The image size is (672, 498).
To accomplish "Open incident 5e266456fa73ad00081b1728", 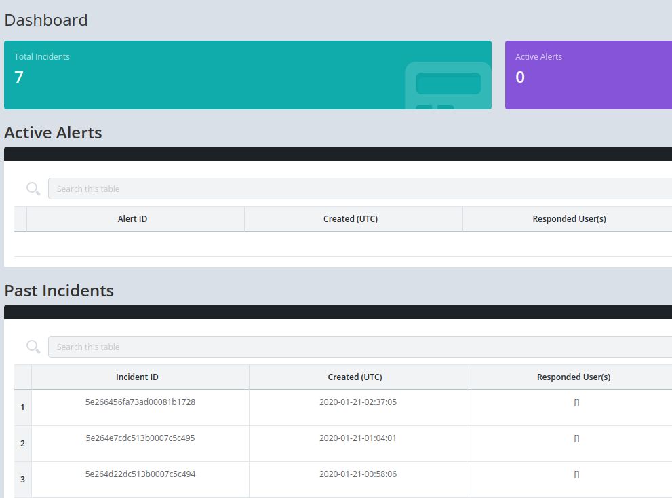I will [x=139, y=402].
